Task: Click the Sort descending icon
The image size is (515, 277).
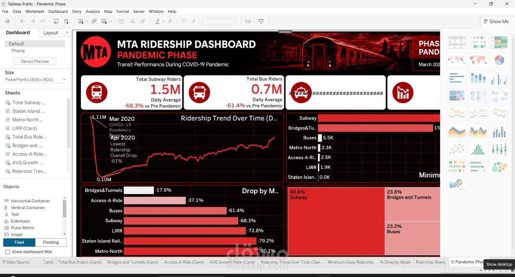Action: (x=143, y=21)
